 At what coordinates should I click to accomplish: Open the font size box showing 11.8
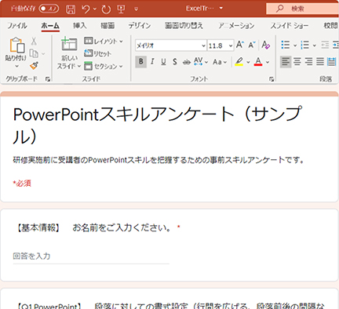tap(221, 45)
